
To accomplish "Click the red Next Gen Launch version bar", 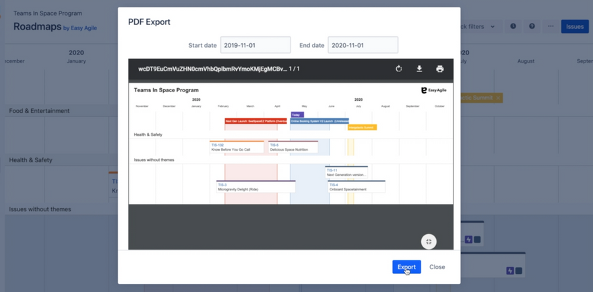I will click(256, 121).
